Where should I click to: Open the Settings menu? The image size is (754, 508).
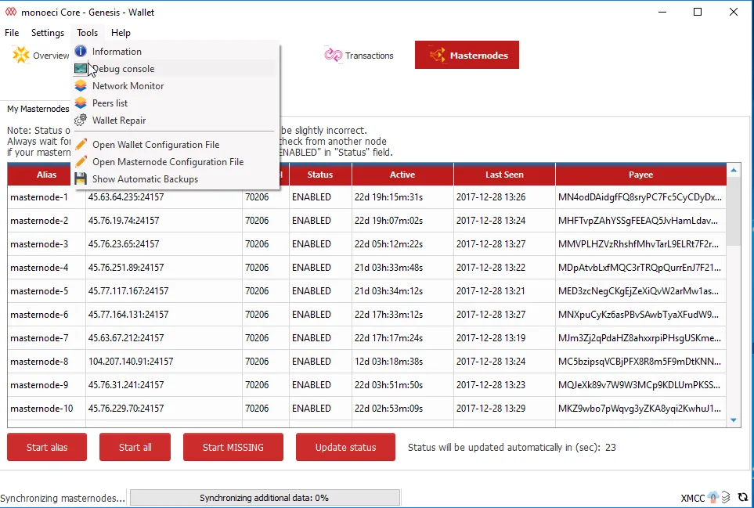click(x=48, y=33)
